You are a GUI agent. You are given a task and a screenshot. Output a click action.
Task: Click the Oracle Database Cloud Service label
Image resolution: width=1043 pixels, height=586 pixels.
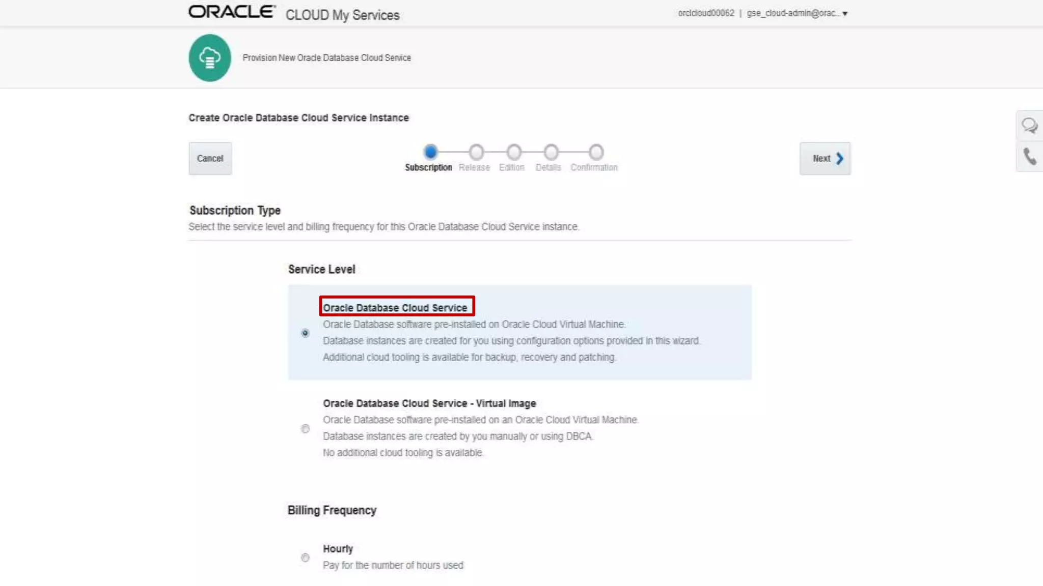tap(395, 308)
